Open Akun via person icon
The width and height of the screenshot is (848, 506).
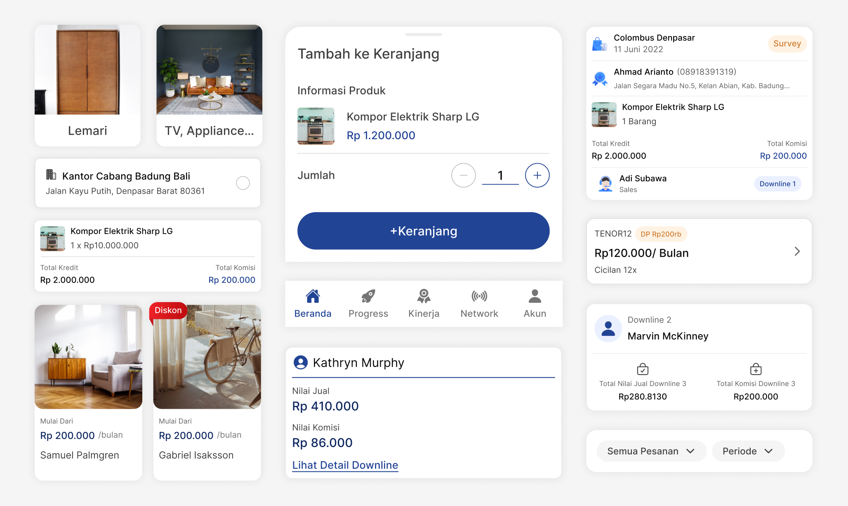point(535,296)
